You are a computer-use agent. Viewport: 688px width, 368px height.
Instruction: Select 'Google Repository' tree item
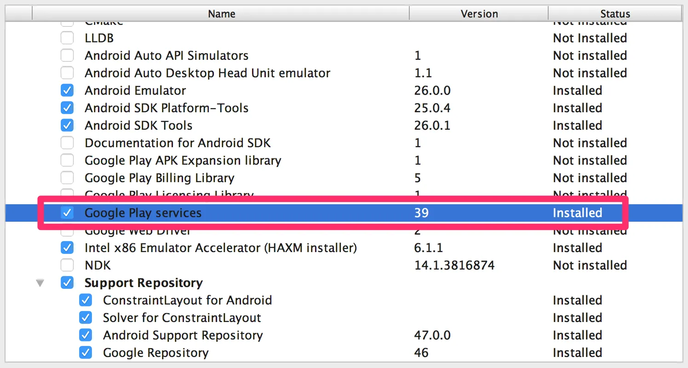[156, 353]
